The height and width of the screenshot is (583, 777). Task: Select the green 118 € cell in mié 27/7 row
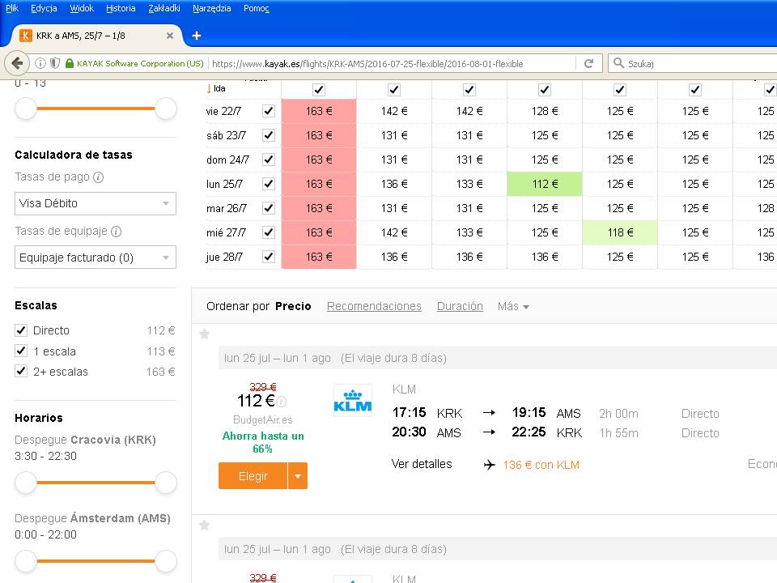pyautogui.click(x=620, y=232)
